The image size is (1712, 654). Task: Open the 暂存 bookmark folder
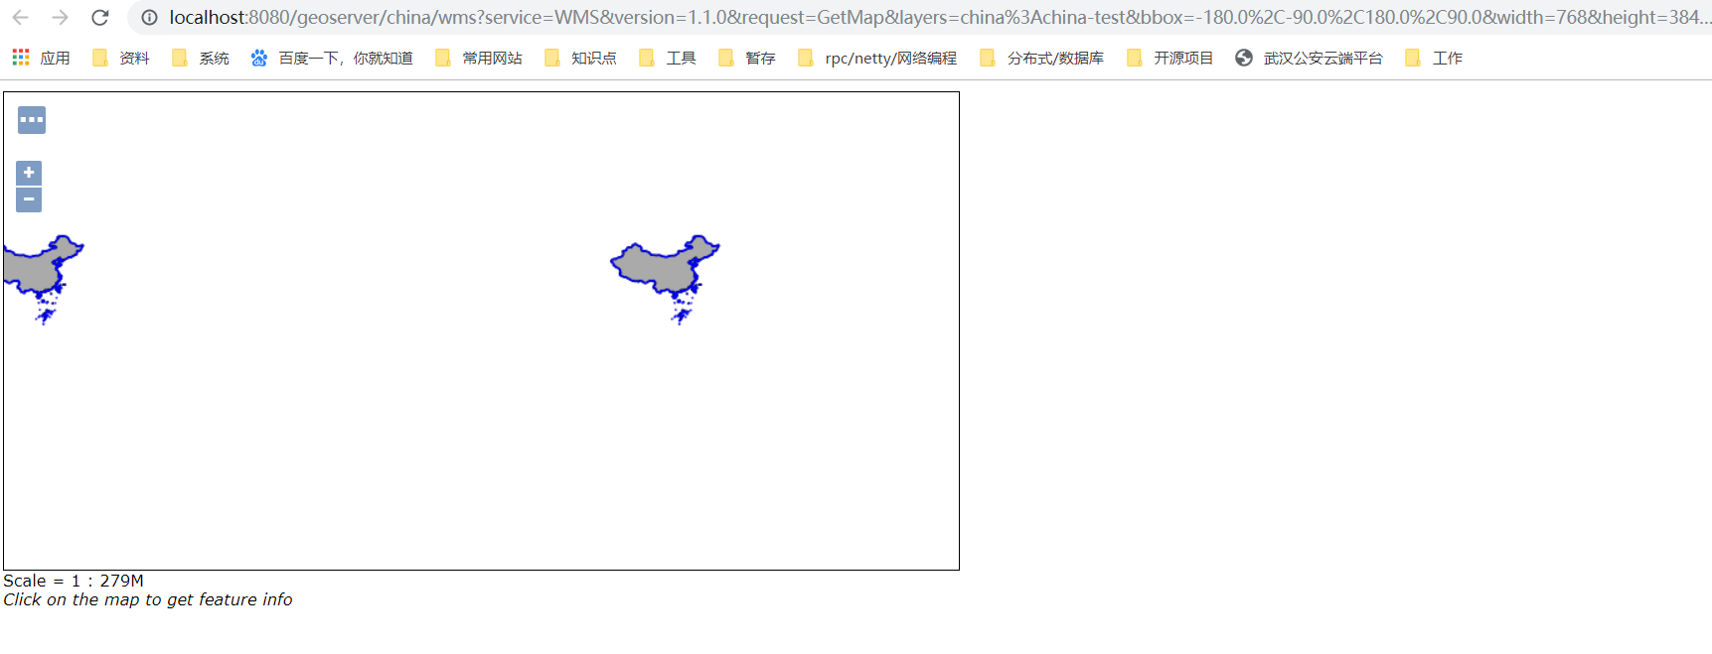pos(746,58)
